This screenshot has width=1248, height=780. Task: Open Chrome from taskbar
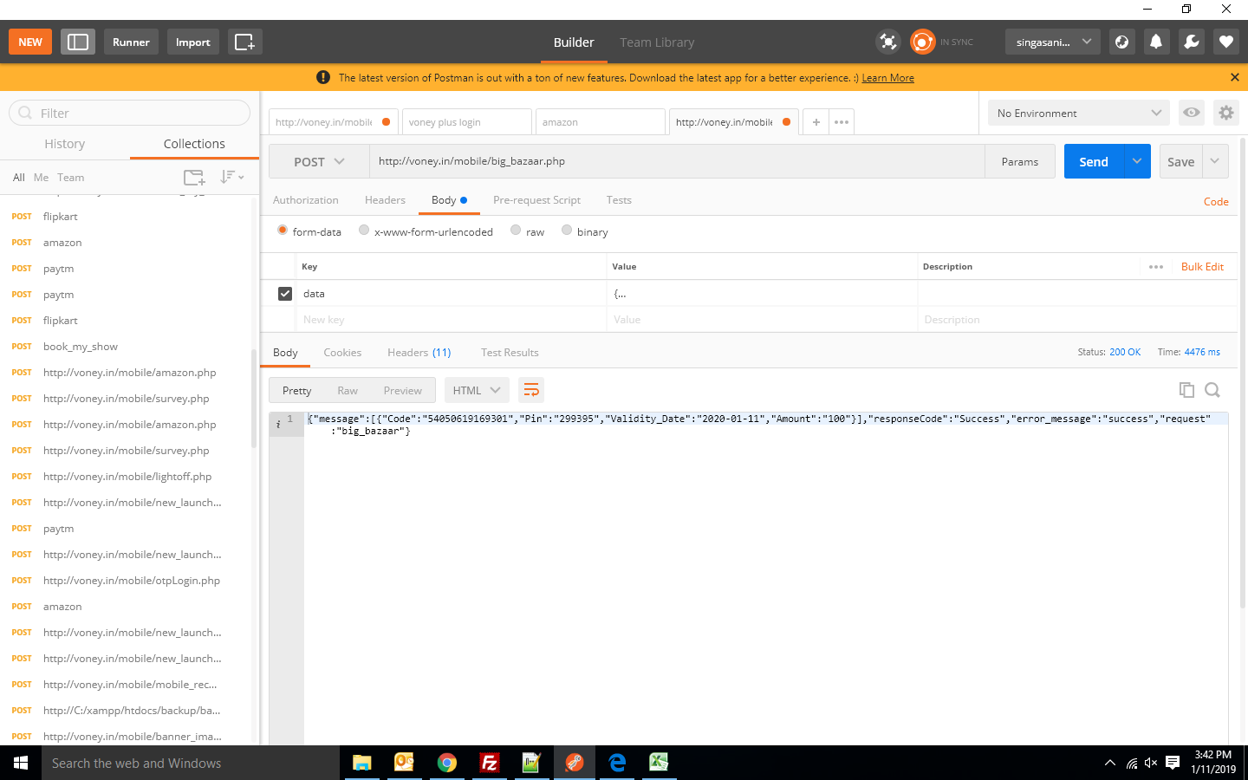click(x=447, y=763)
